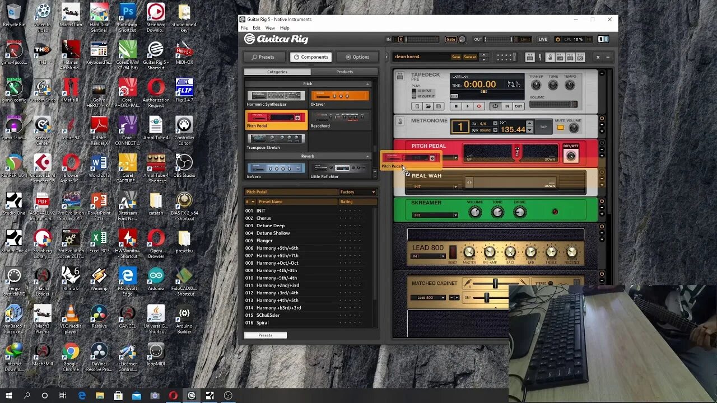
Task: Select the Products sub-tab
Action: [x=344, y=72]
